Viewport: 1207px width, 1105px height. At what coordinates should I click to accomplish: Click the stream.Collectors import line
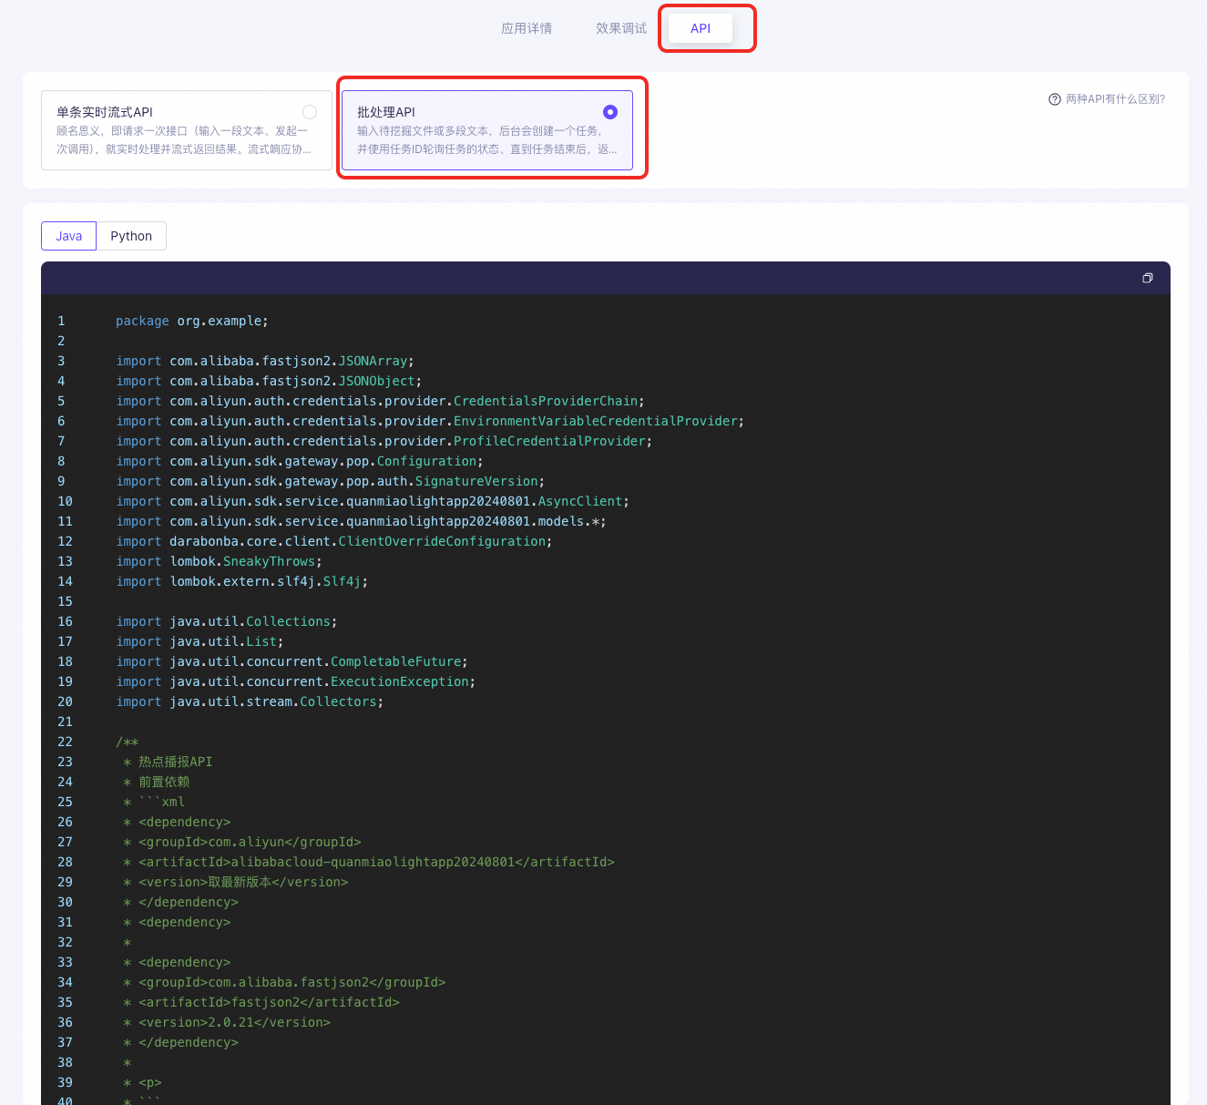[x=250, y=701]
